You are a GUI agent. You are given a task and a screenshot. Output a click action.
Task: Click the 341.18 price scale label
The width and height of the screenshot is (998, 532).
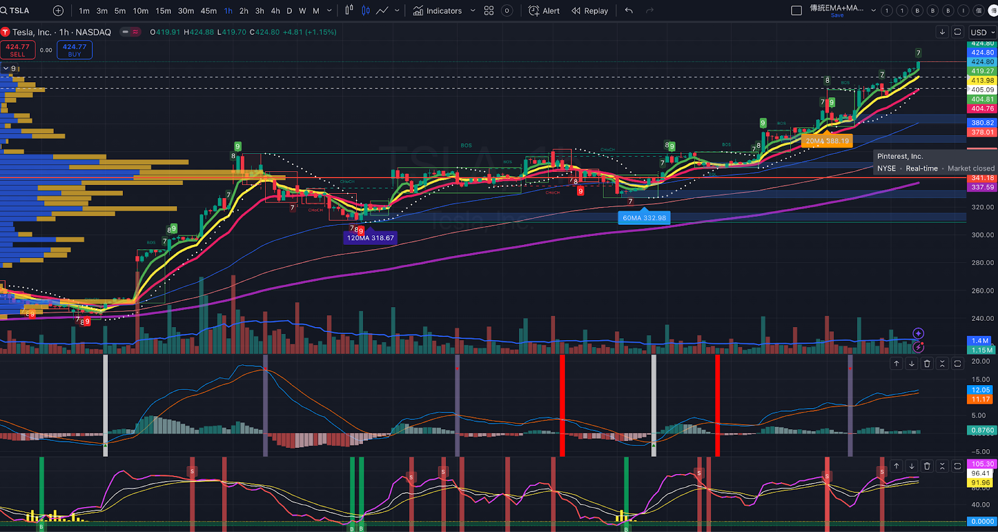click(x=982, y=178)
